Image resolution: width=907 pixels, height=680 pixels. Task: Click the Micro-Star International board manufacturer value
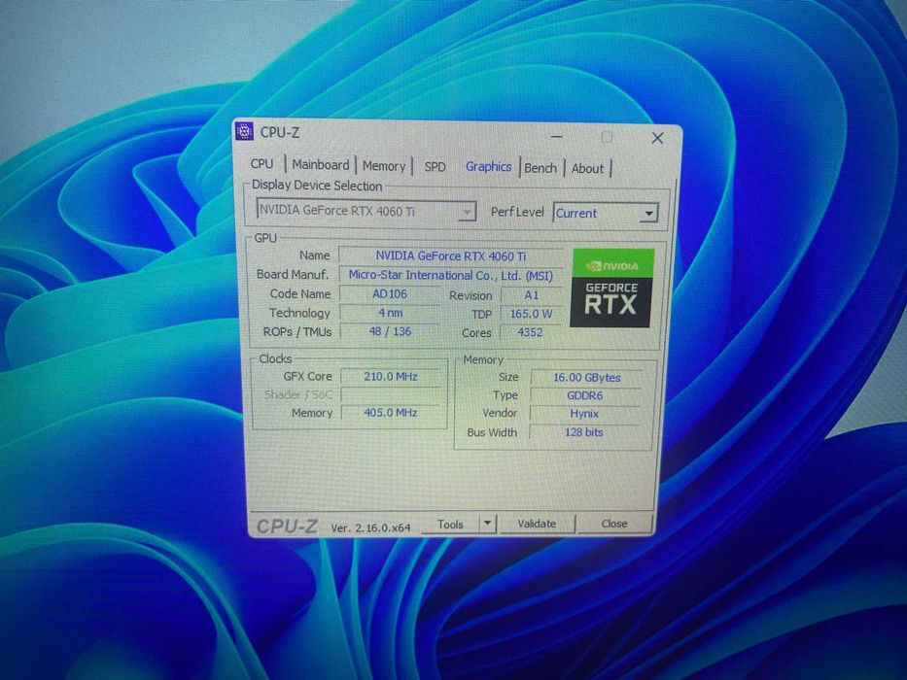(x=451, y=275)
